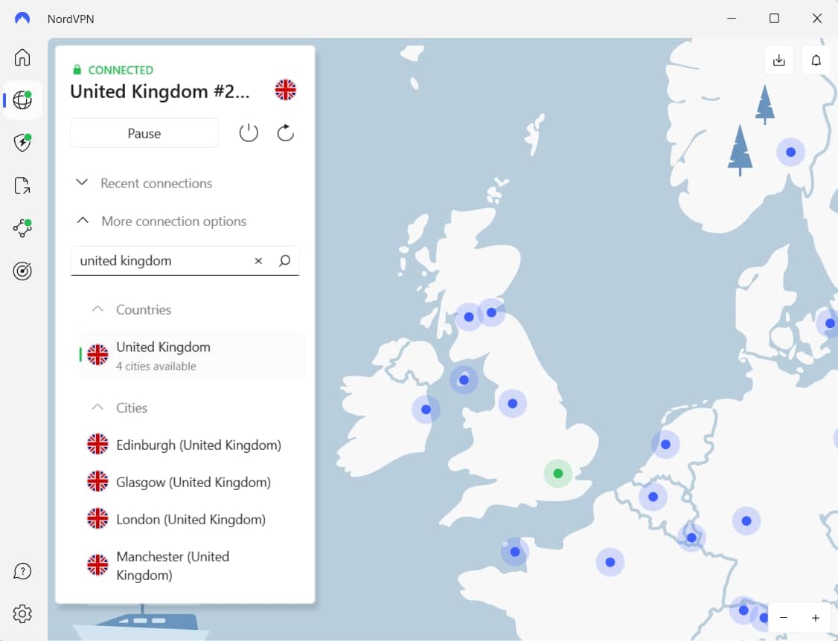Click the reconnect refresh icon
The width and height of the screenshot is (838, 641).
pos(285,133)
